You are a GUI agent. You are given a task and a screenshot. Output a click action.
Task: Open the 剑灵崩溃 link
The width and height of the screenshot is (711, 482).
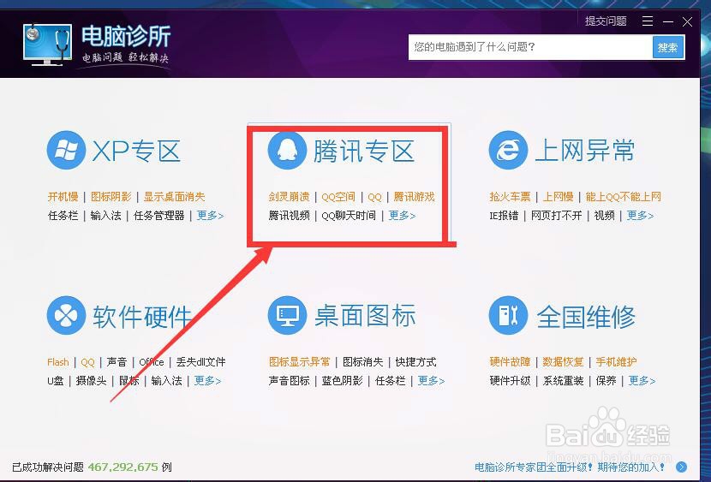[289, 197]
